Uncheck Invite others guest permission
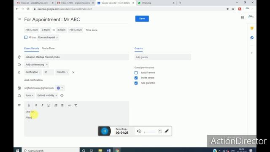 [136, 78]
